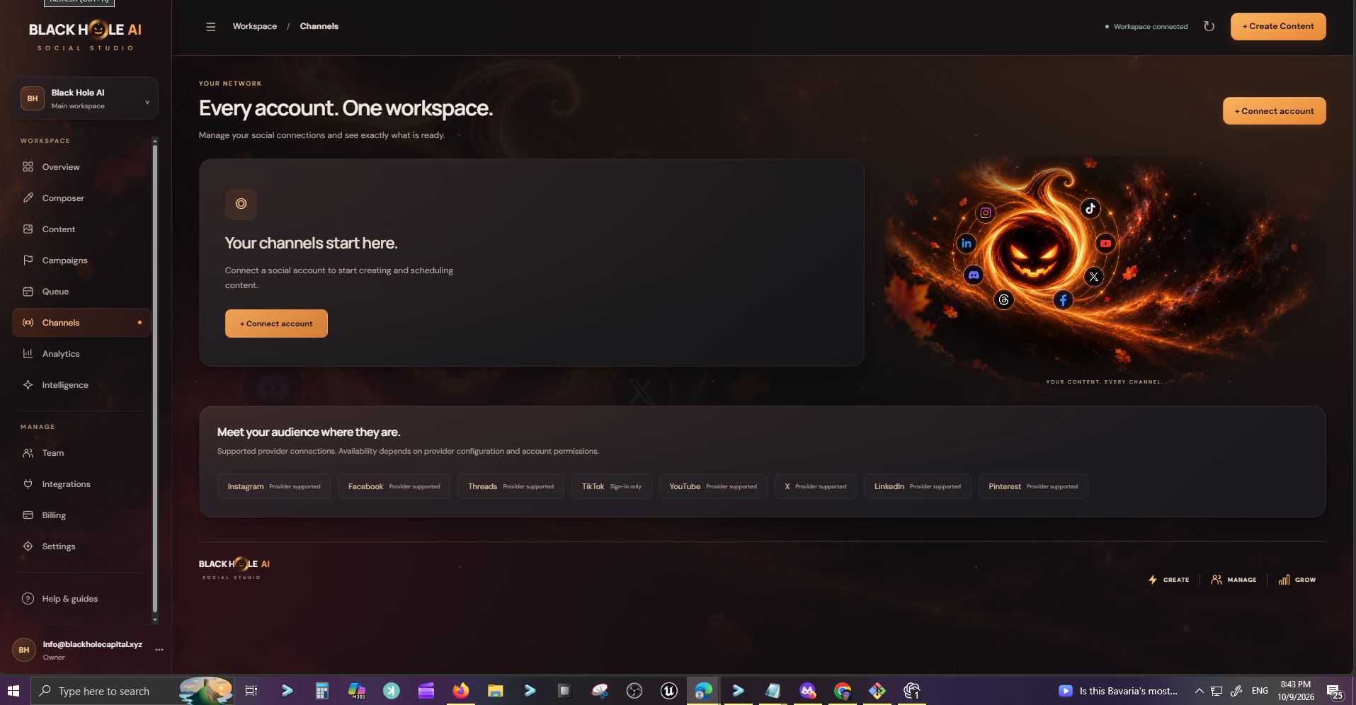Open the Content section
Image resolution: width=1356 pixels, height=705 pixels.
[x=81, y=229]
